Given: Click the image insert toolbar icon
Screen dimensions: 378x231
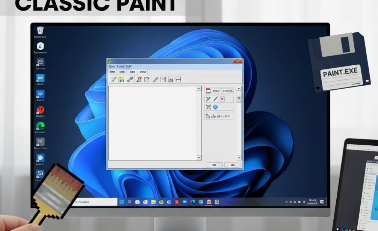Looking at the screenshot, I should click(x=171, y=79).
